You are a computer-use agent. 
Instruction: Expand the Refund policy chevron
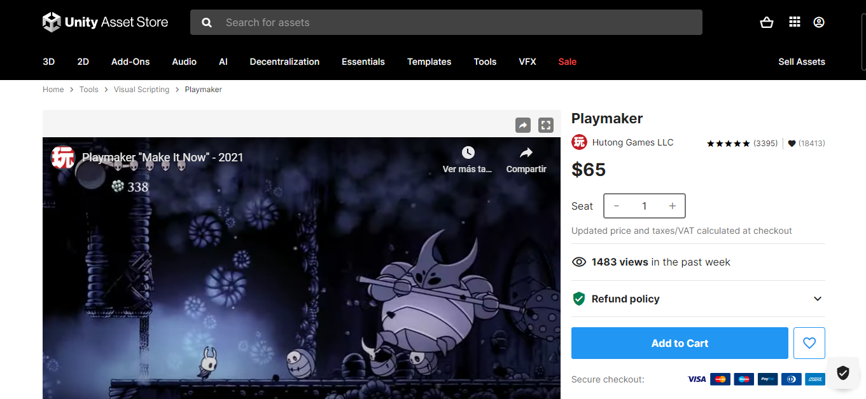coord(818,299)
